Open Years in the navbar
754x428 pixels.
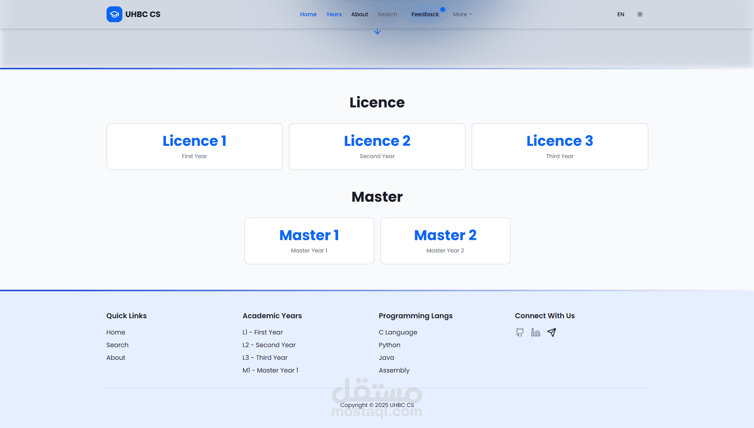point(334,14)
